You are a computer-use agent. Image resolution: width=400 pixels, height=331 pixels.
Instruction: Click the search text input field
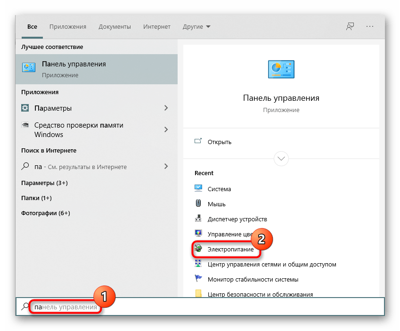coord(200,307)
